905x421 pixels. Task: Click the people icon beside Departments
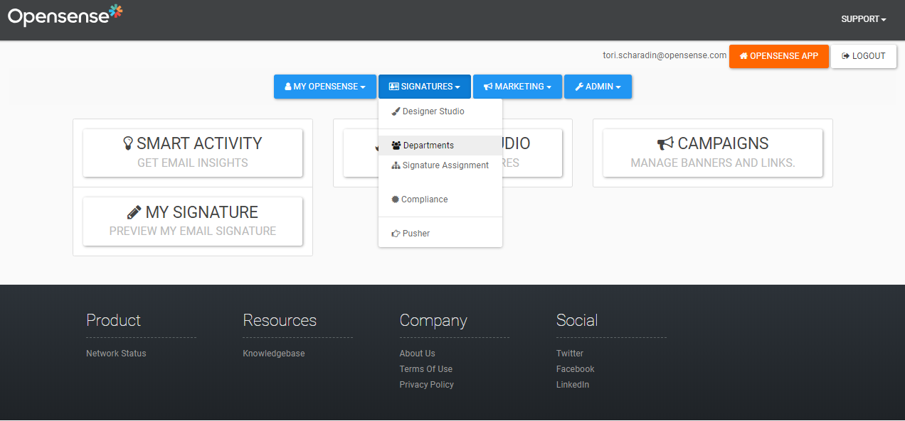396,146
